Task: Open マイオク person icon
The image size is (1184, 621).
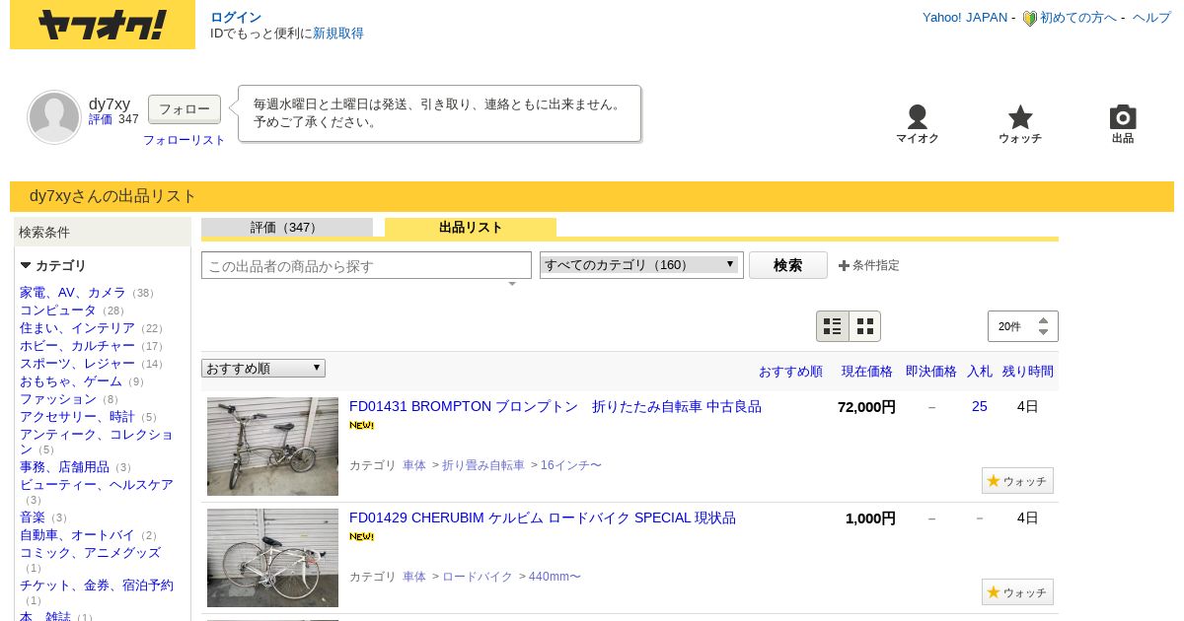Action: point(918,117)
